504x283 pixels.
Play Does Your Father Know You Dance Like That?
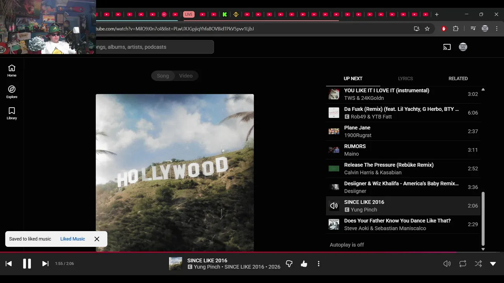[x=403, y=224]
